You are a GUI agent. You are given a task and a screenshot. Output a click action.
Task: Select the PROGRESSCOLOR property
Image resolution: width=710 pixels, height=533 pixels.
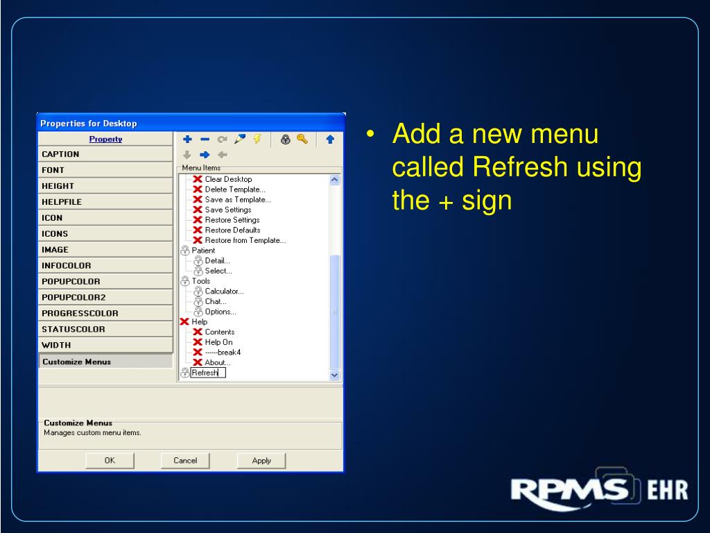tap(105, 313)
